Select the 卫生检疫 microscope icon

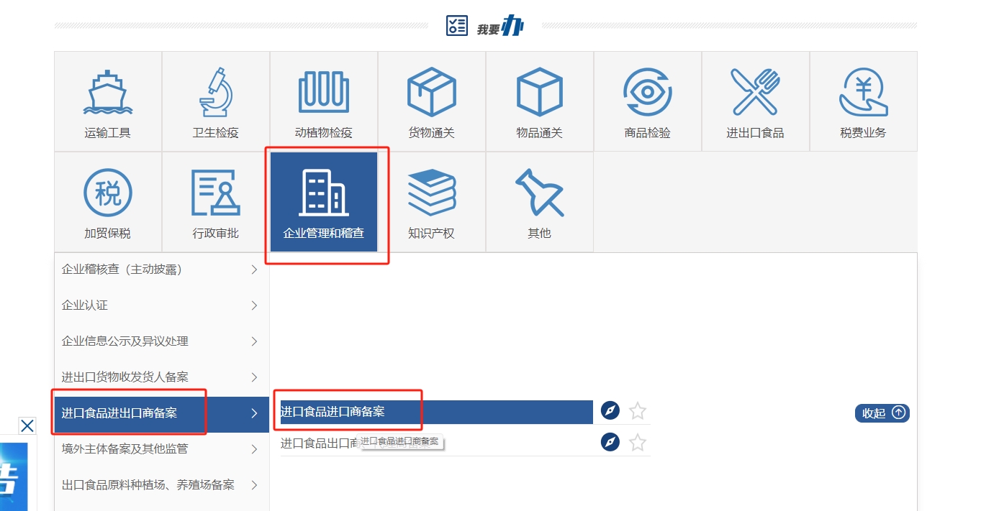point(215,93)
